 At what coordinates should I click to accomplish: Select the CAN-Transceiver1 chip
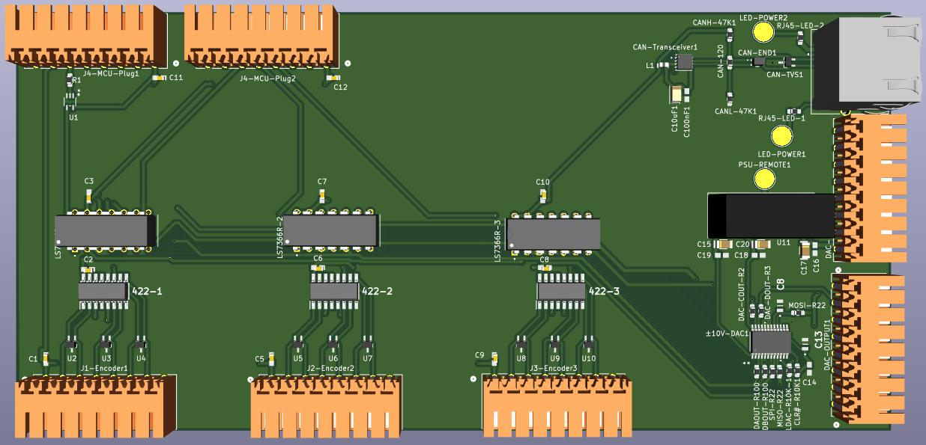point(683,61)
